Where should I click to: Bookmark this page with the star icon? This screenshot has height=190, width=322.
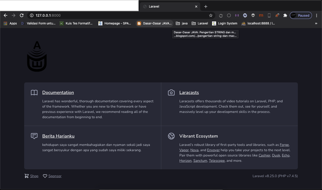pyautogui.click(x=211, y=15)
